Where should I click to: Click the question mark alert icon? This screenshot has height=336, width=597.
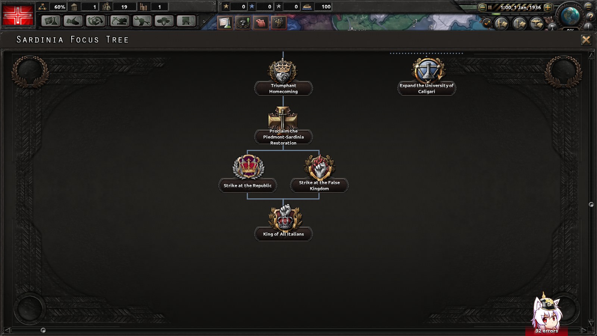243,23
